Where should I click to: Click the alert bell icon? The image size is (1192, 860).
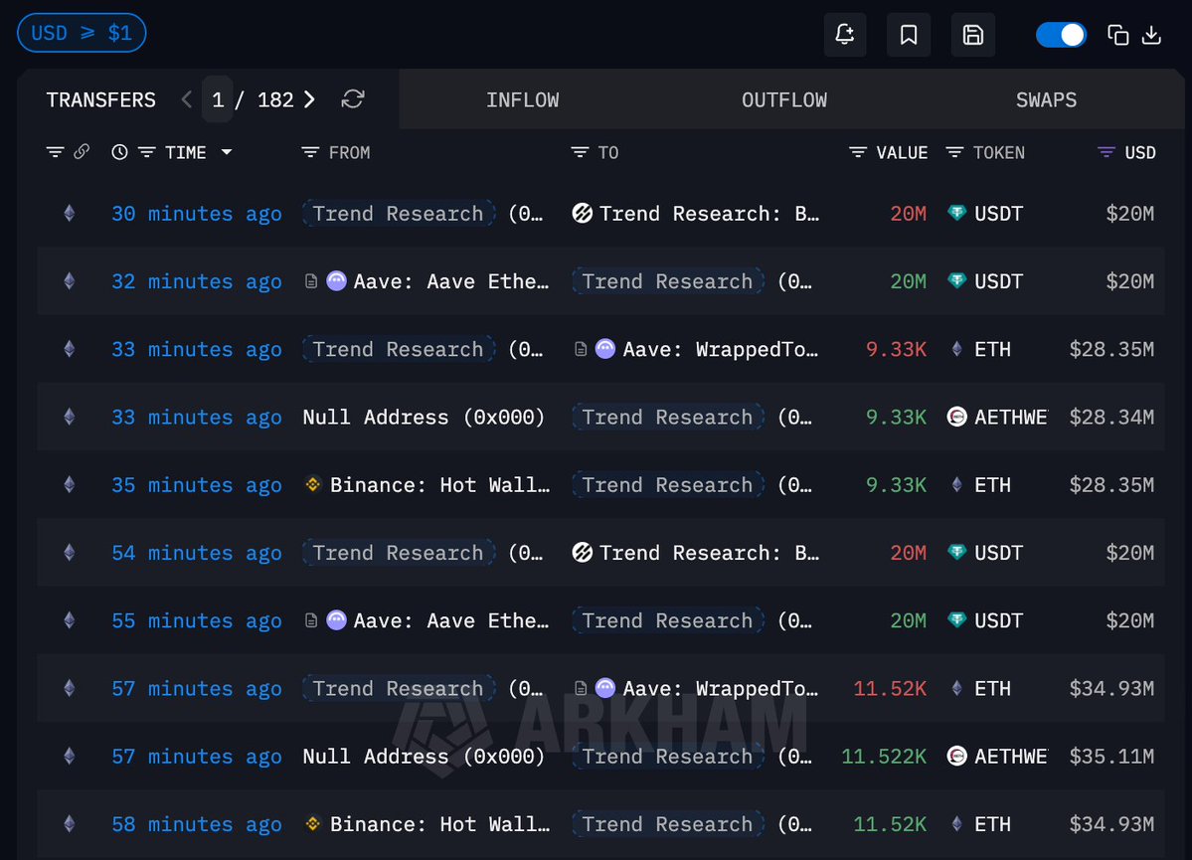coord(845,35)
